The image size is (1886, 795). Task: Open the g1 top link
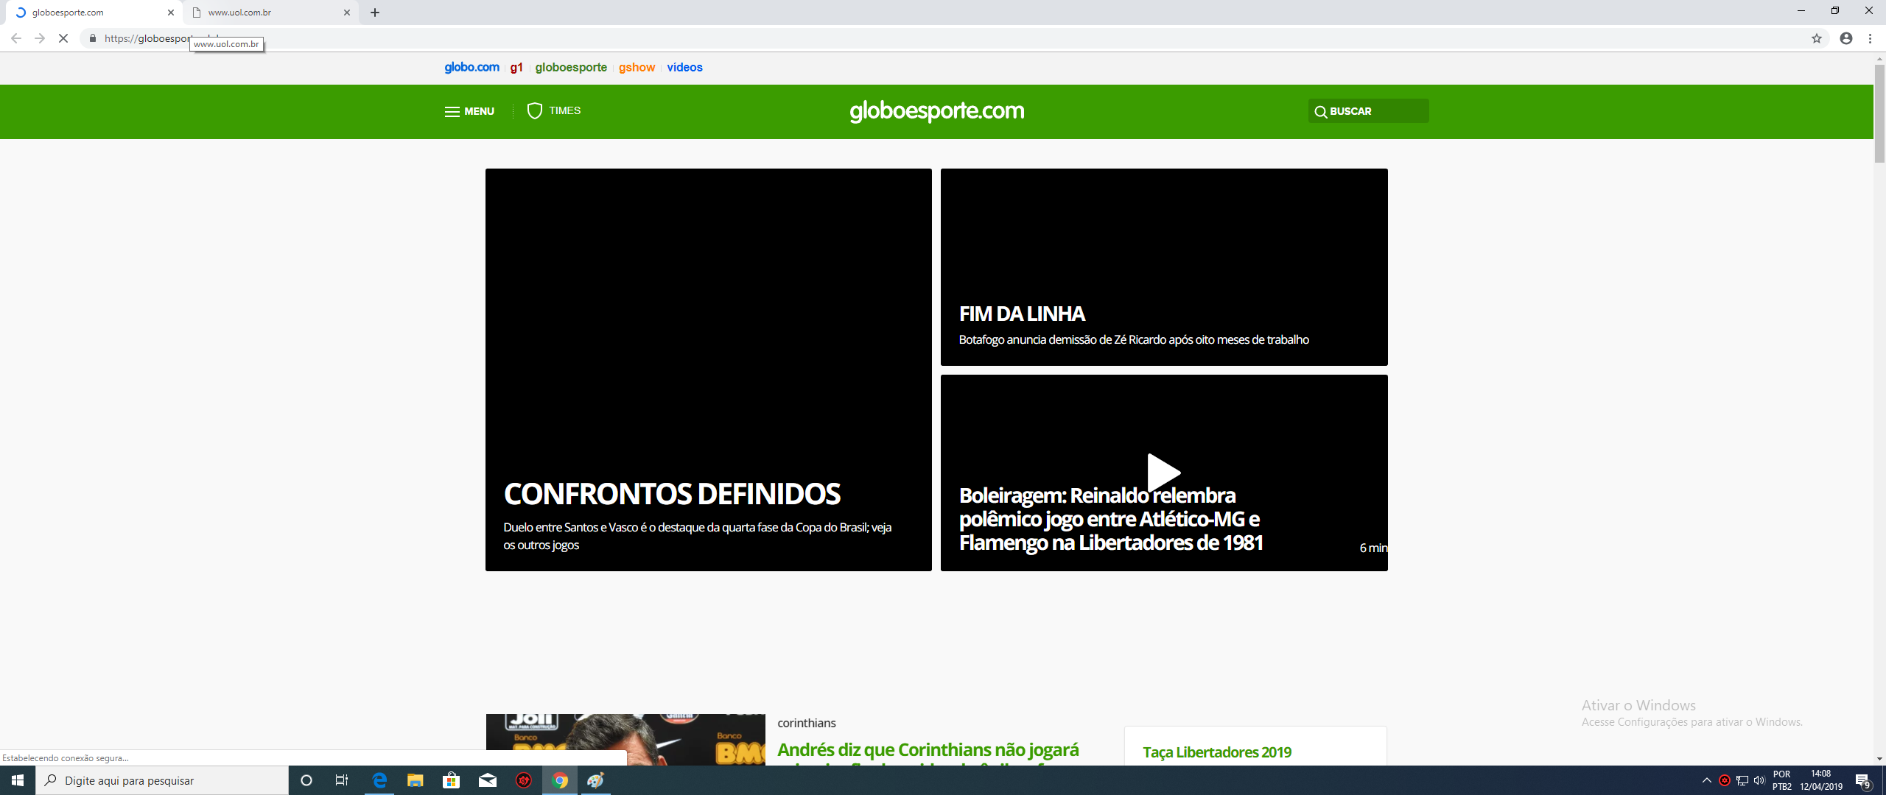tap(516, 67)
